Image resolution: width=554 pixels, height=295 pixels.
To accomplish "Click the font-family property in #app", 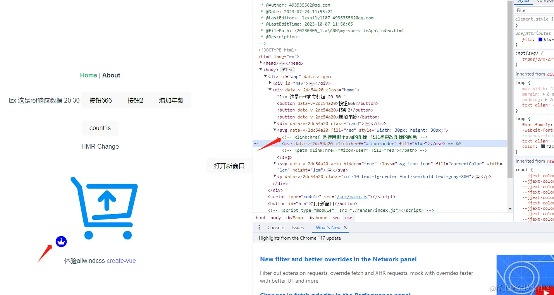I will click(x=537, y=125).
